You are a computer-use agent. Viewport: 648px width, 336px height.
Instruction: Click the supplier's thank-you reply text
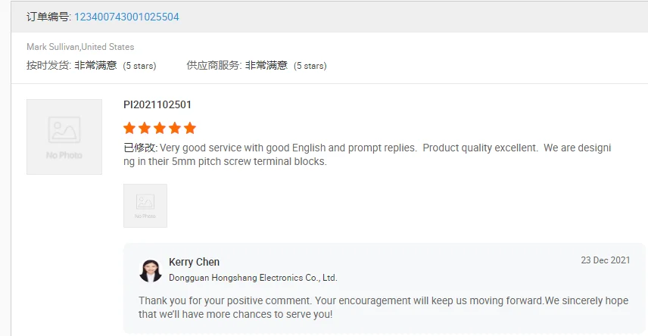(383, 307)
